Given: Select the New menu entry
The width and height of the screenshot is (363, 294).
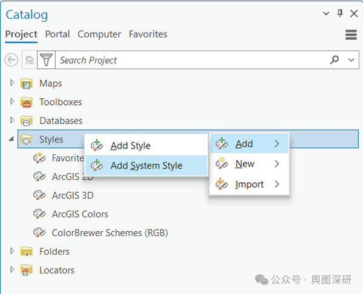Looking at the screenshot, I should [x=249, y=164].
